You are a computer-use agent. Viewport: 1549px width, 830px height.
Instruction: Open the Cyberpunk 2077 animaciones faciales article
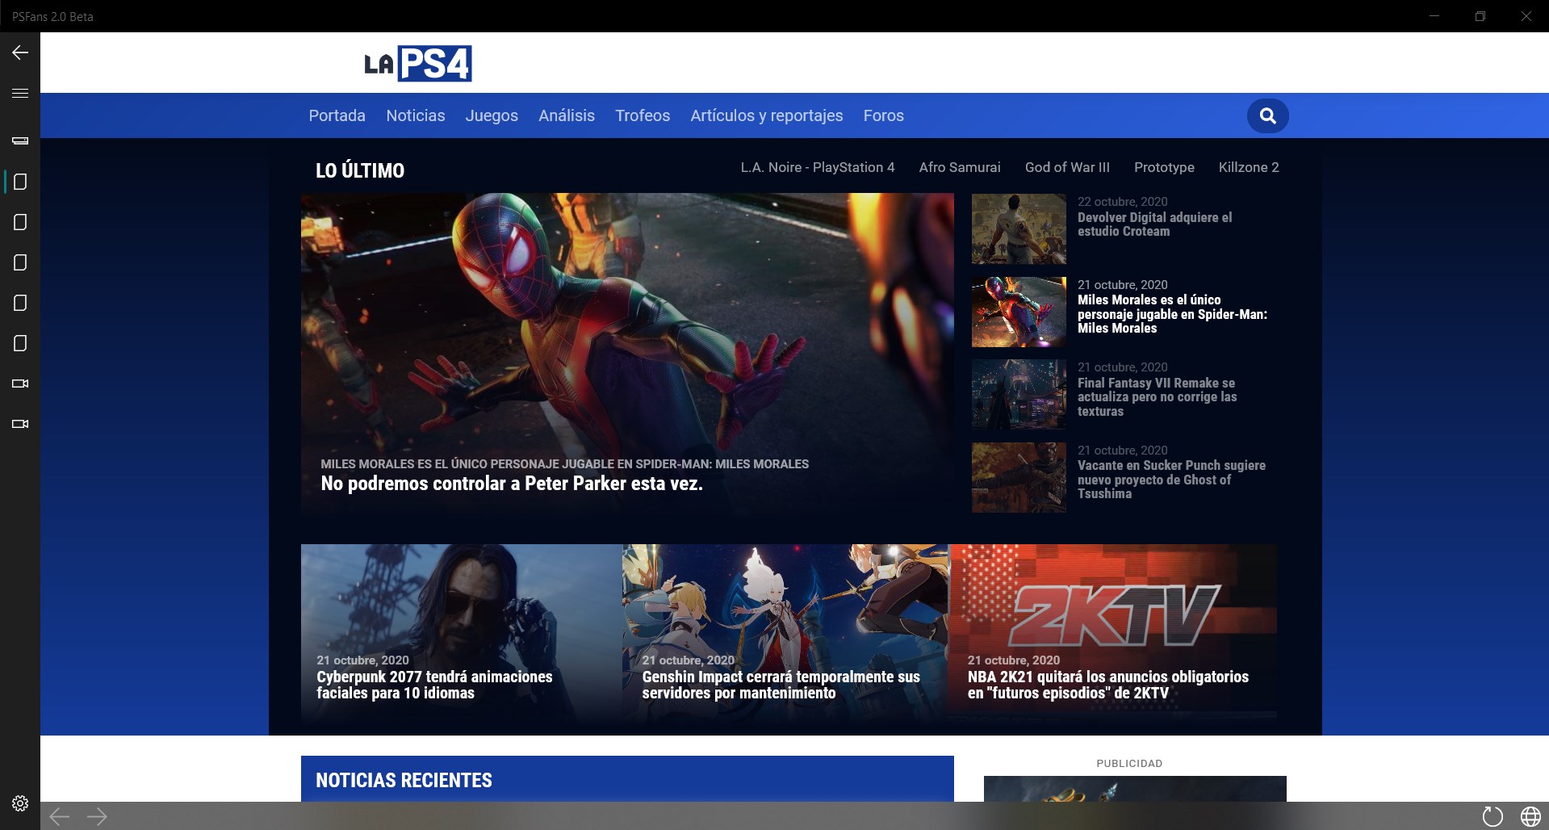tap(434, 685)
